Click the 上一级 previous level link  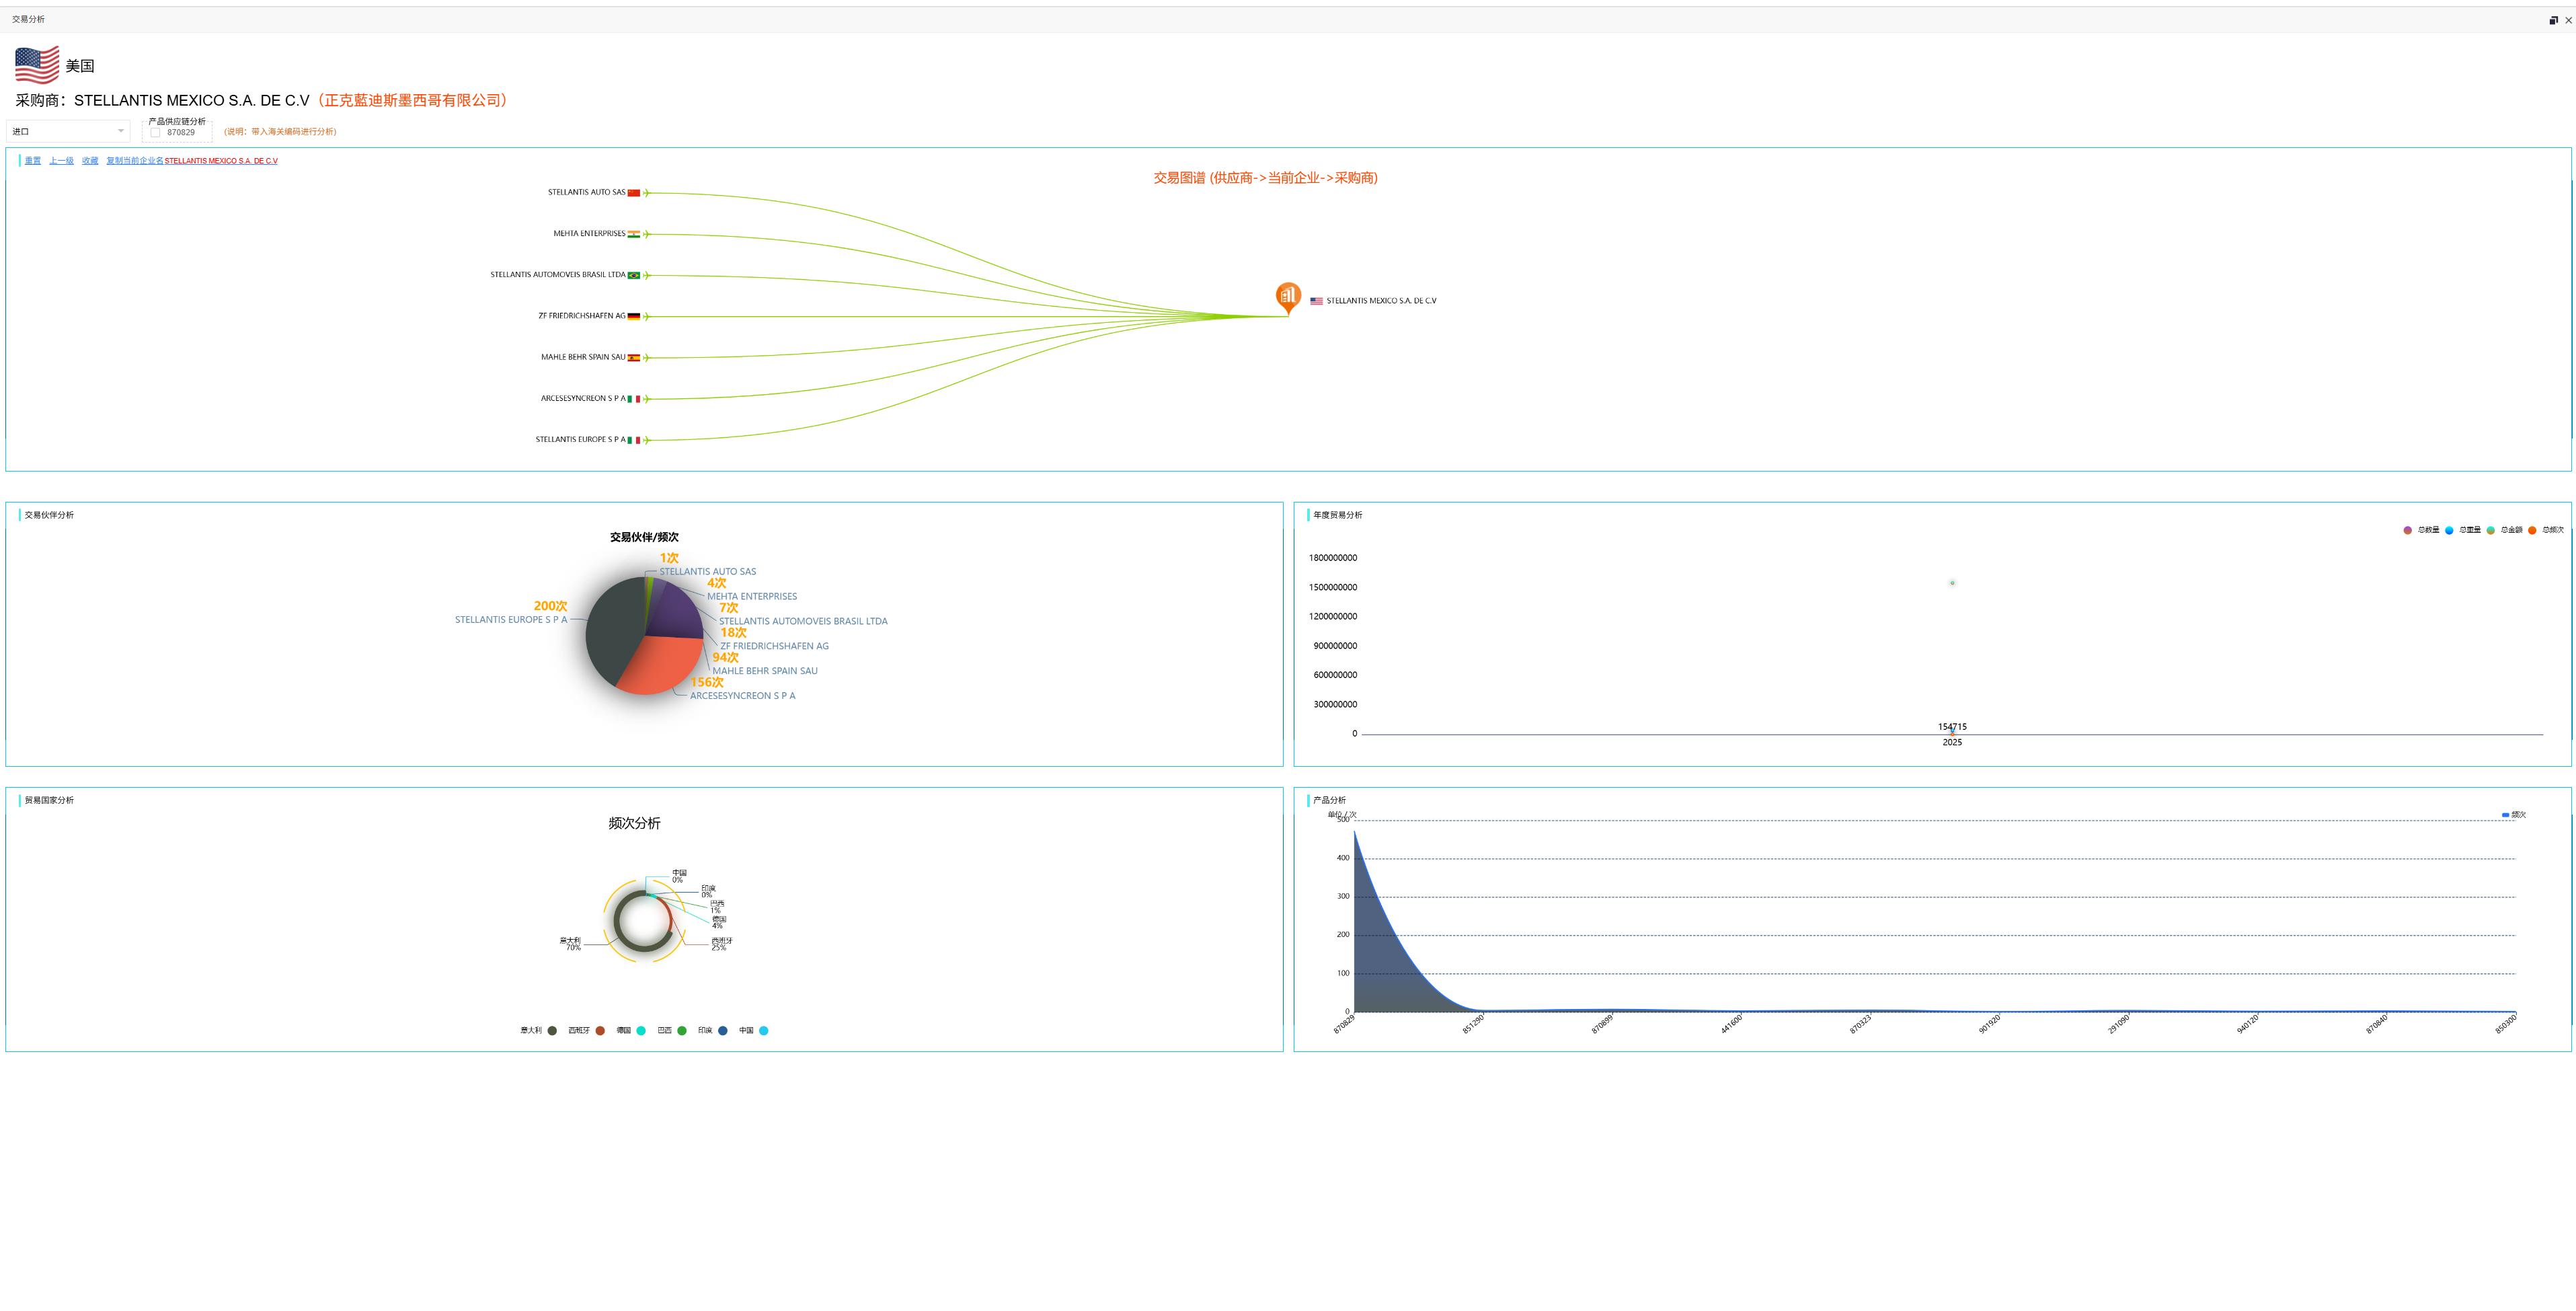pyautogui.click(x=61, y=161)
